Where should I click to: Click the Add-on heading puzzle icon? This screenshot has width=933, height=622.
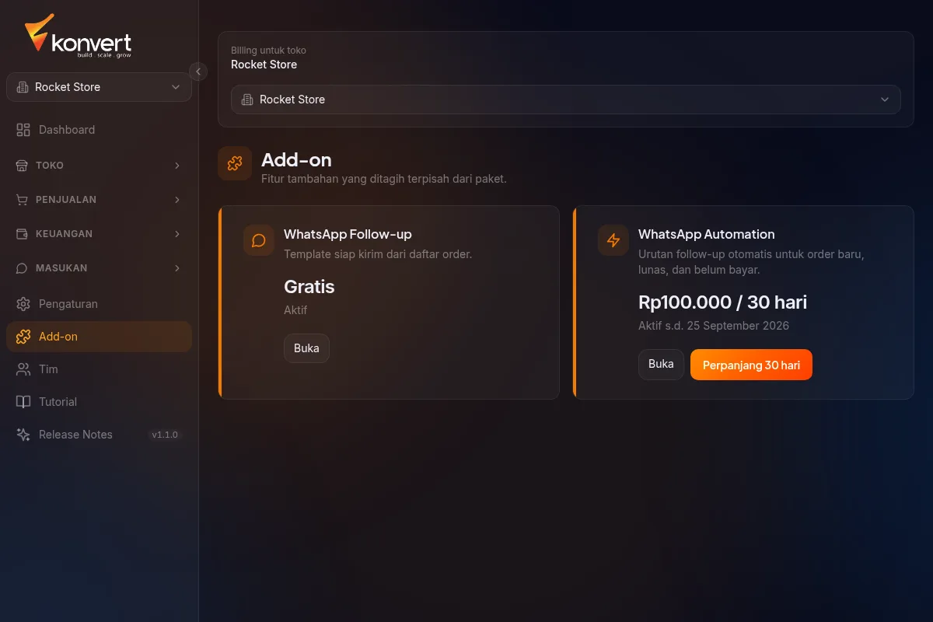(235, 163)
